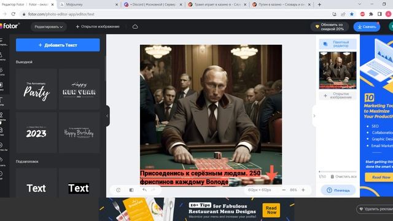Collapse the right side panel arrow
This screenshot has width=393, height=221.
[x=314, y=116]
